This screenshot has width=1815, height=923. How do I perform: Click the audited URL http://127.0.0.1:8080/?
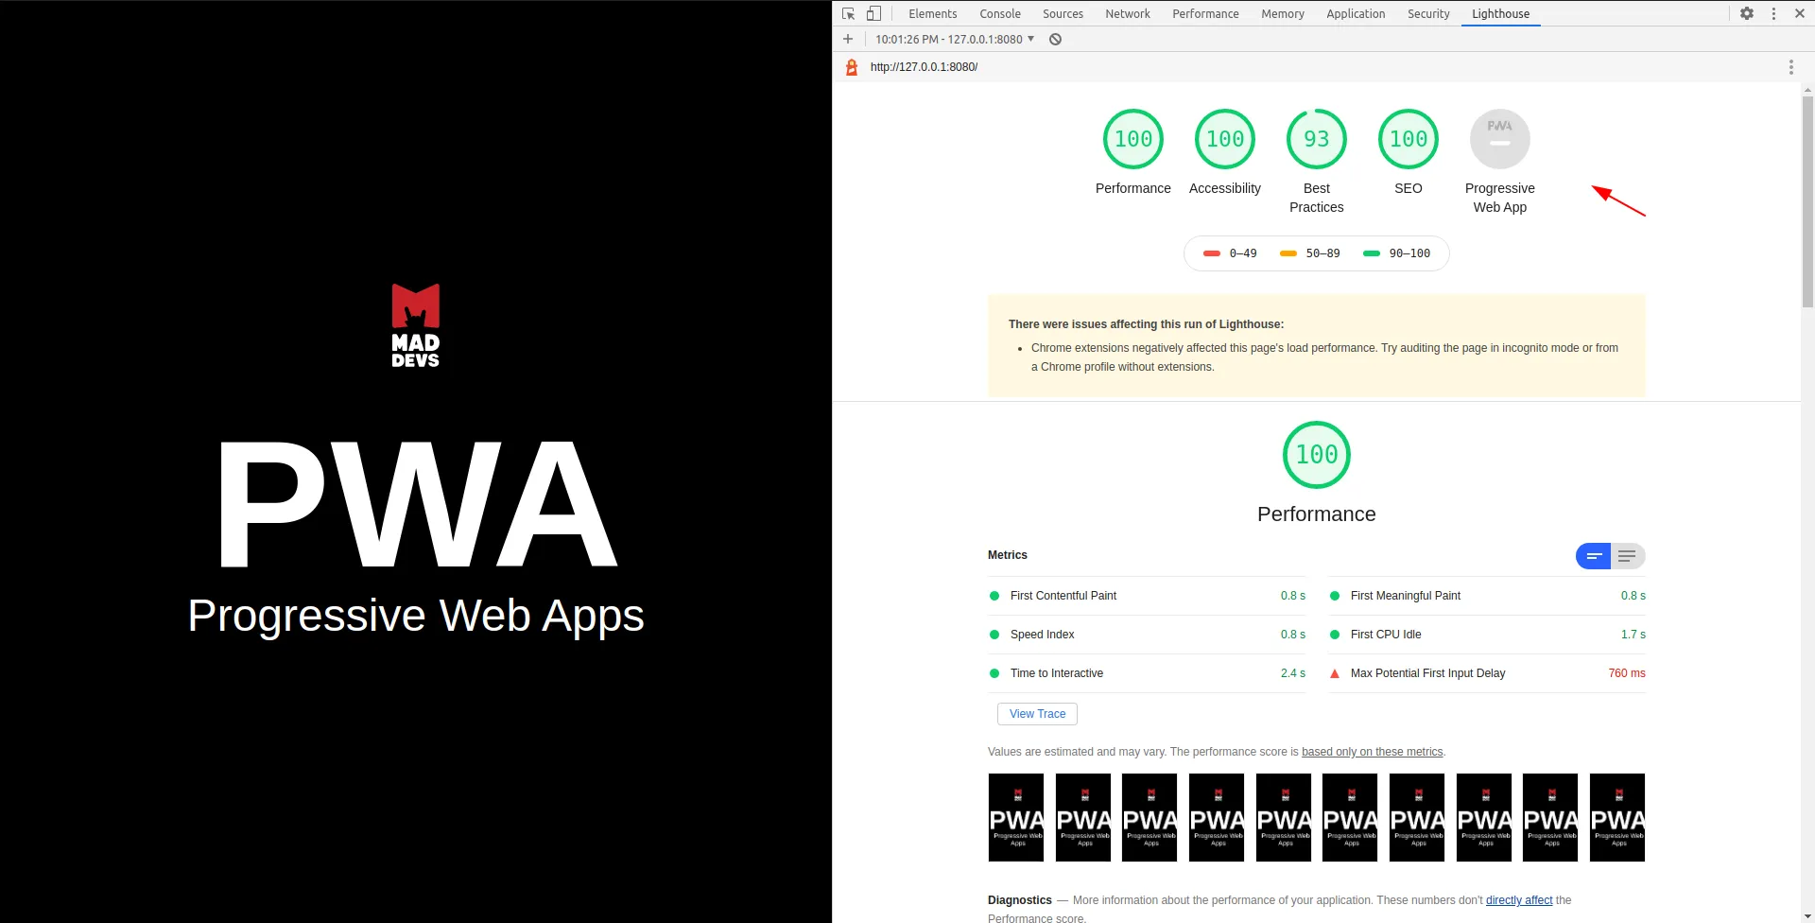point(924,67)
